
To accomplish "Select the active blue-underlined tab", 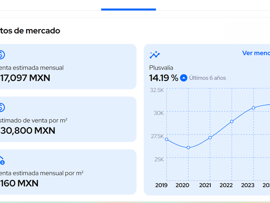I will point(129,7).
